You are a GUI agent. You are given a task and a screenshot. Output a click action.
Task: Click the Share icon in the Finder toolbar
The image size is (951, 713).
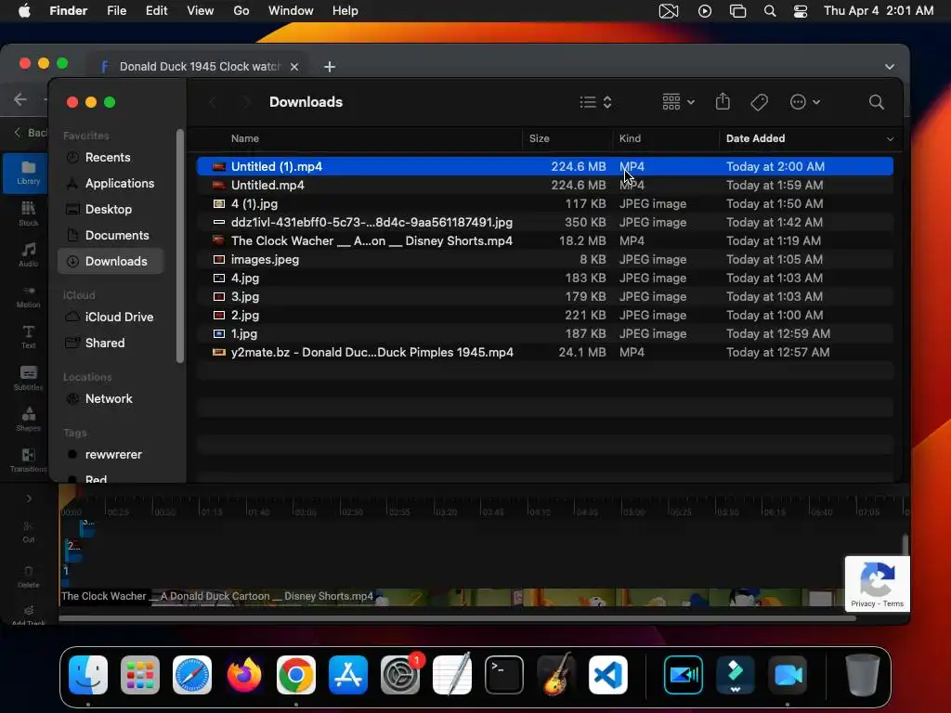pyautogui.click(x=723, y=102)
